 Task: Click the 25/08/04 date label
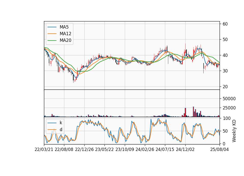pos(220,149)
